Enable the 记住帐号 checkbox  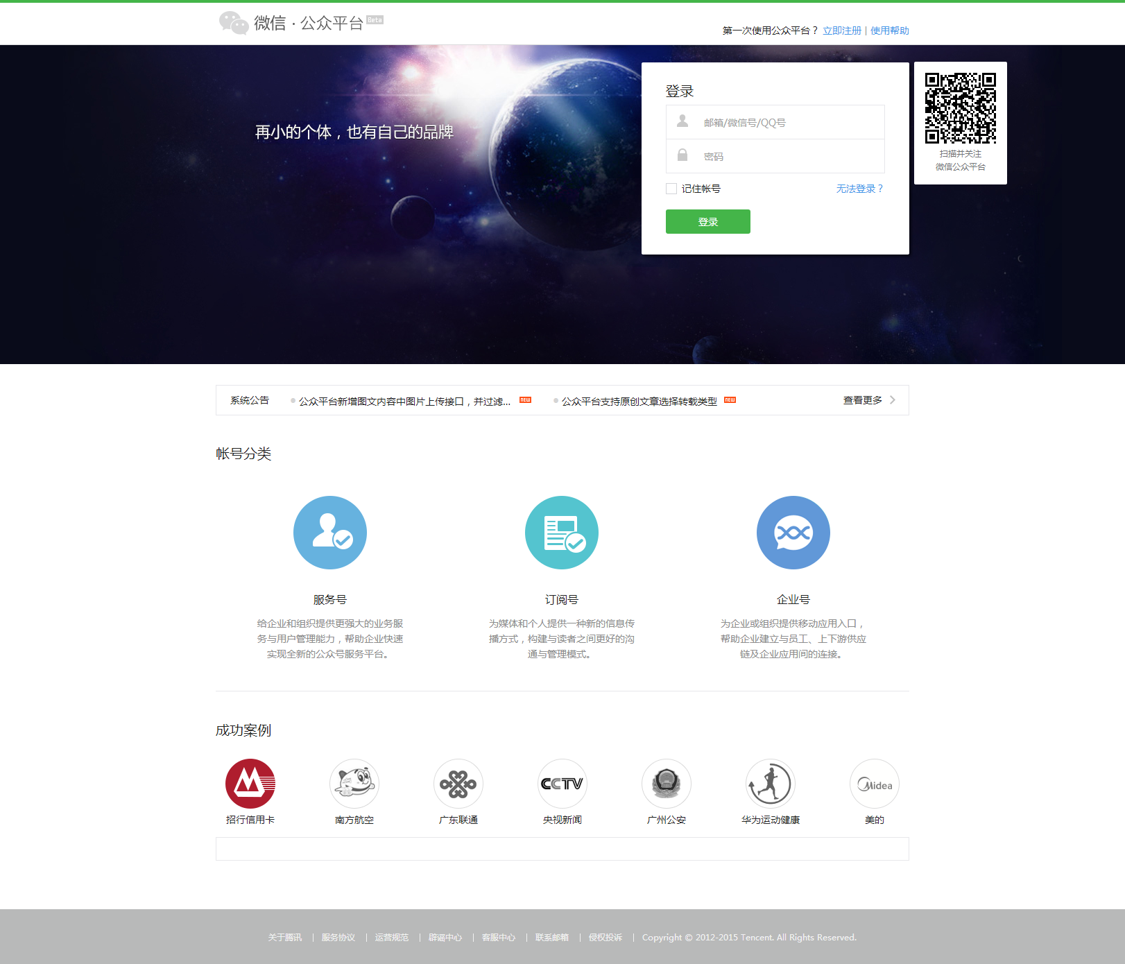[x=671, y=189]
